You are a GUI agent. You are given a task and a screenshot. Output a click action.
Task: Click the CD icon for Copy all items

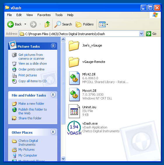(14, 81)
